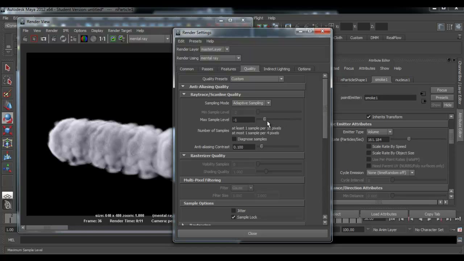Viewport: 464px width, 261px height.
Task: Open the Options tab in Render Settings
Action: pos(304,69)
